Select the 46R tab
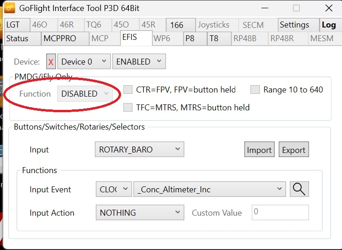This screenshot has width=342, height=250. 71,25
